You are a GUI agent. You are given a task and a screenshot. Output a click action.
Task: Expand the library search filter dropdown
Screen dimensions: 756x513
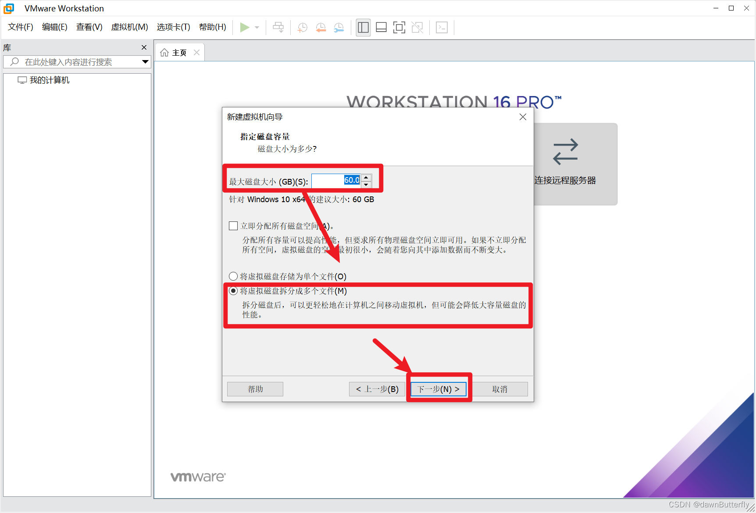(145, 62)
